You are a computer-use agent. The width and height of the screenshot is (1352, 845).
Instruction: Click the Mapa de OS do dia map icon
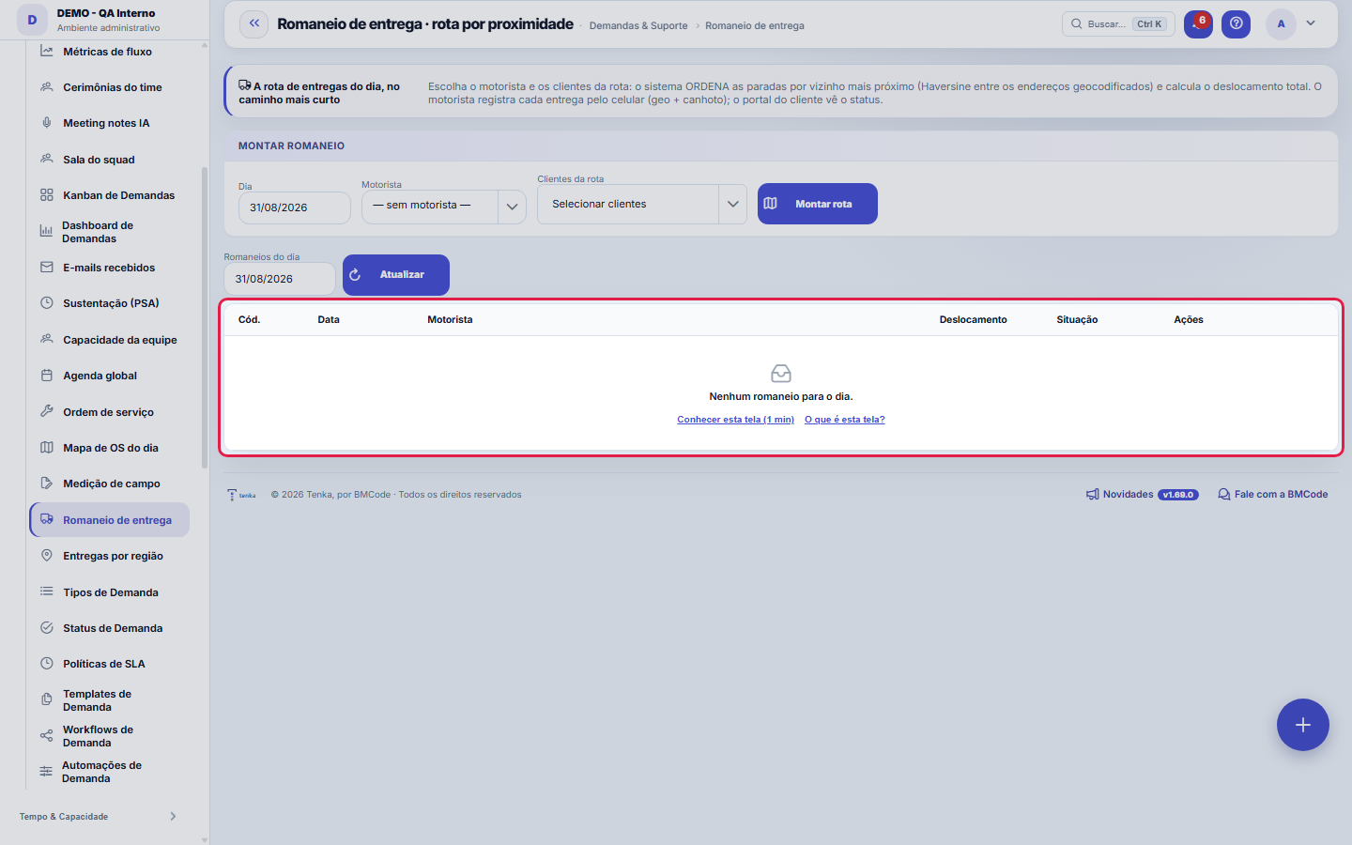47,448
